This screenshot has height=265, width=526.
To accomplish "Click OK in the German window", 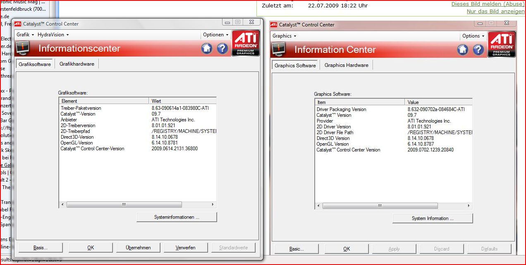I will tap(91, 248).
